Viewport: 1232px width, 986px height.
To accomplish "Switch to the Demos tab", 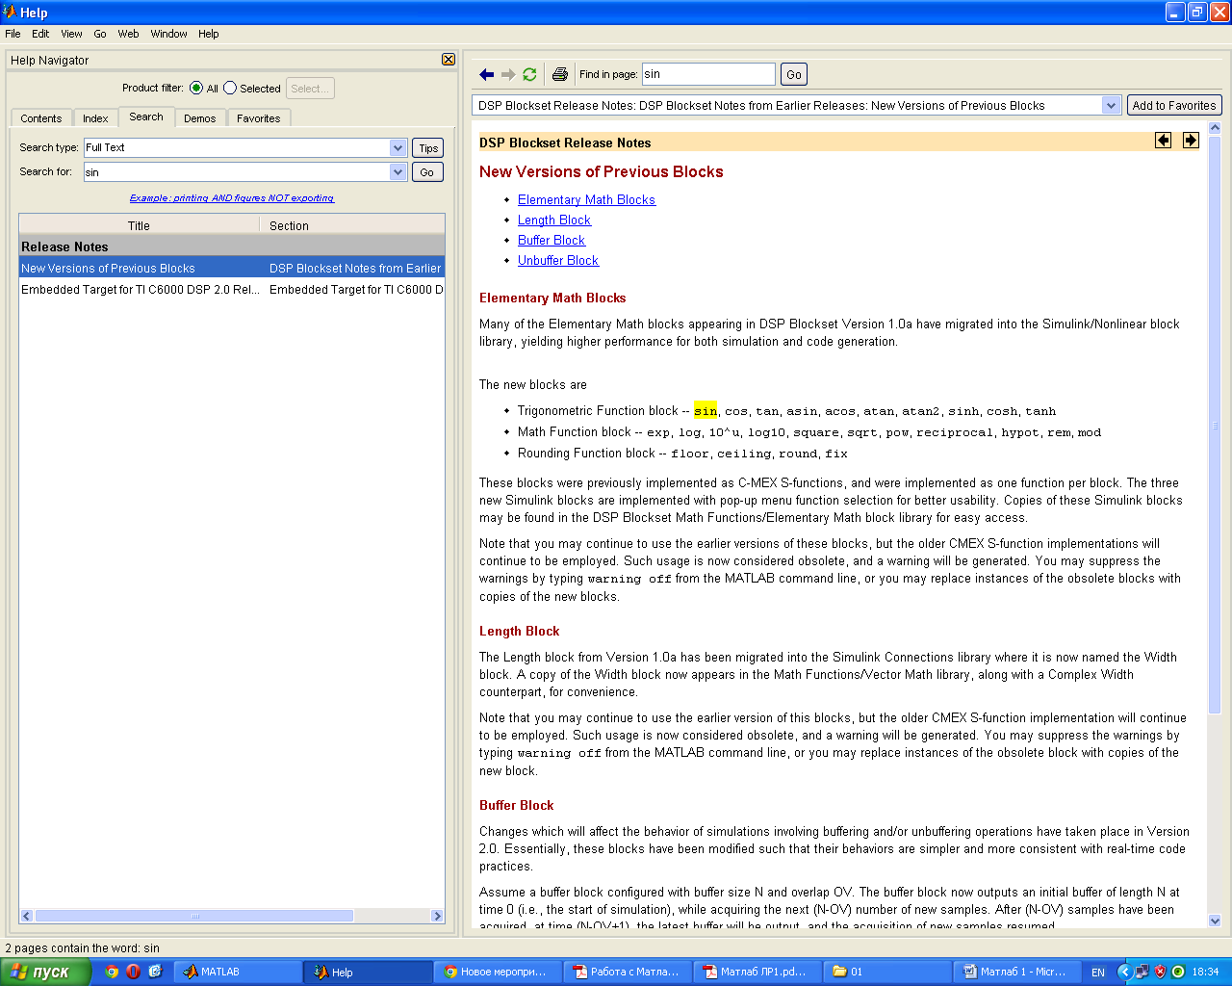I will pyautogui.click(x=200, y=118).
